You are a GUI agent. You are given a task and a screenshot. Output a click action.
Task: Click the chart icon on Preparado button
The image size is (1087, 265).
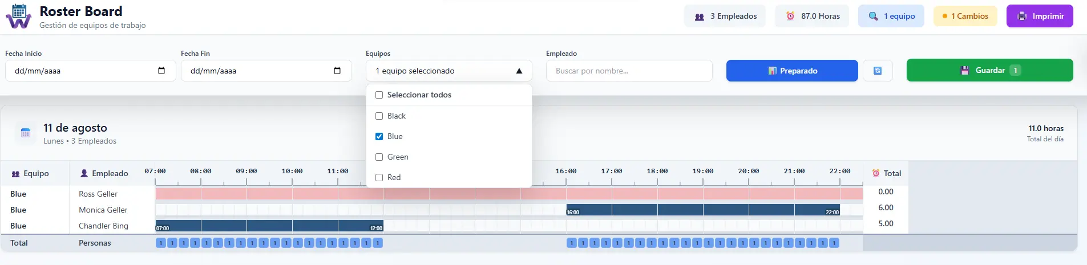coord(772,71)
